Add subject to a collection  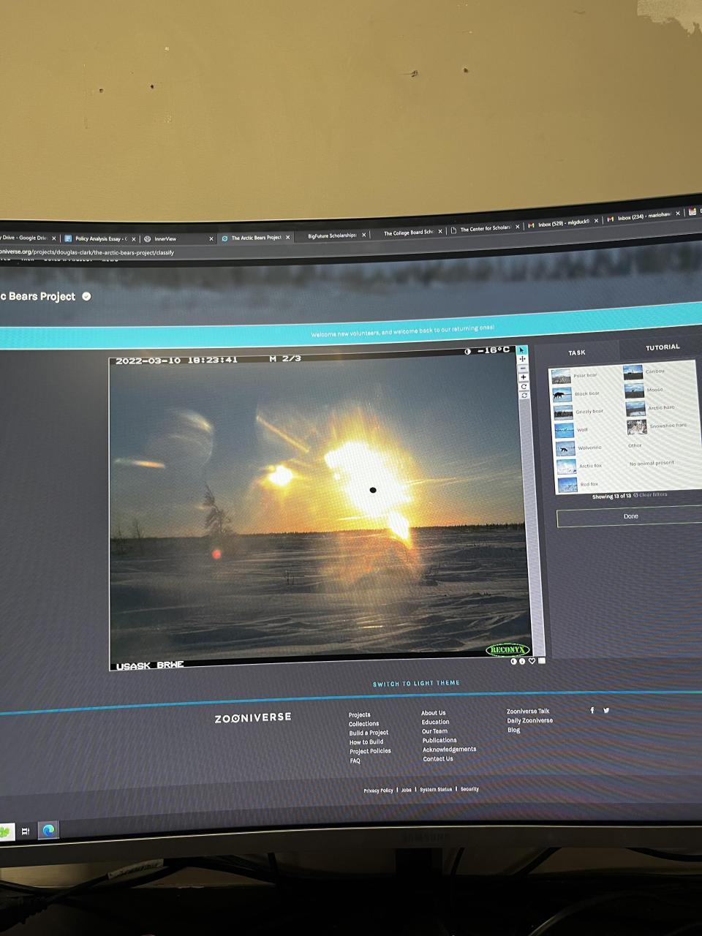click(x=542, y=660)
